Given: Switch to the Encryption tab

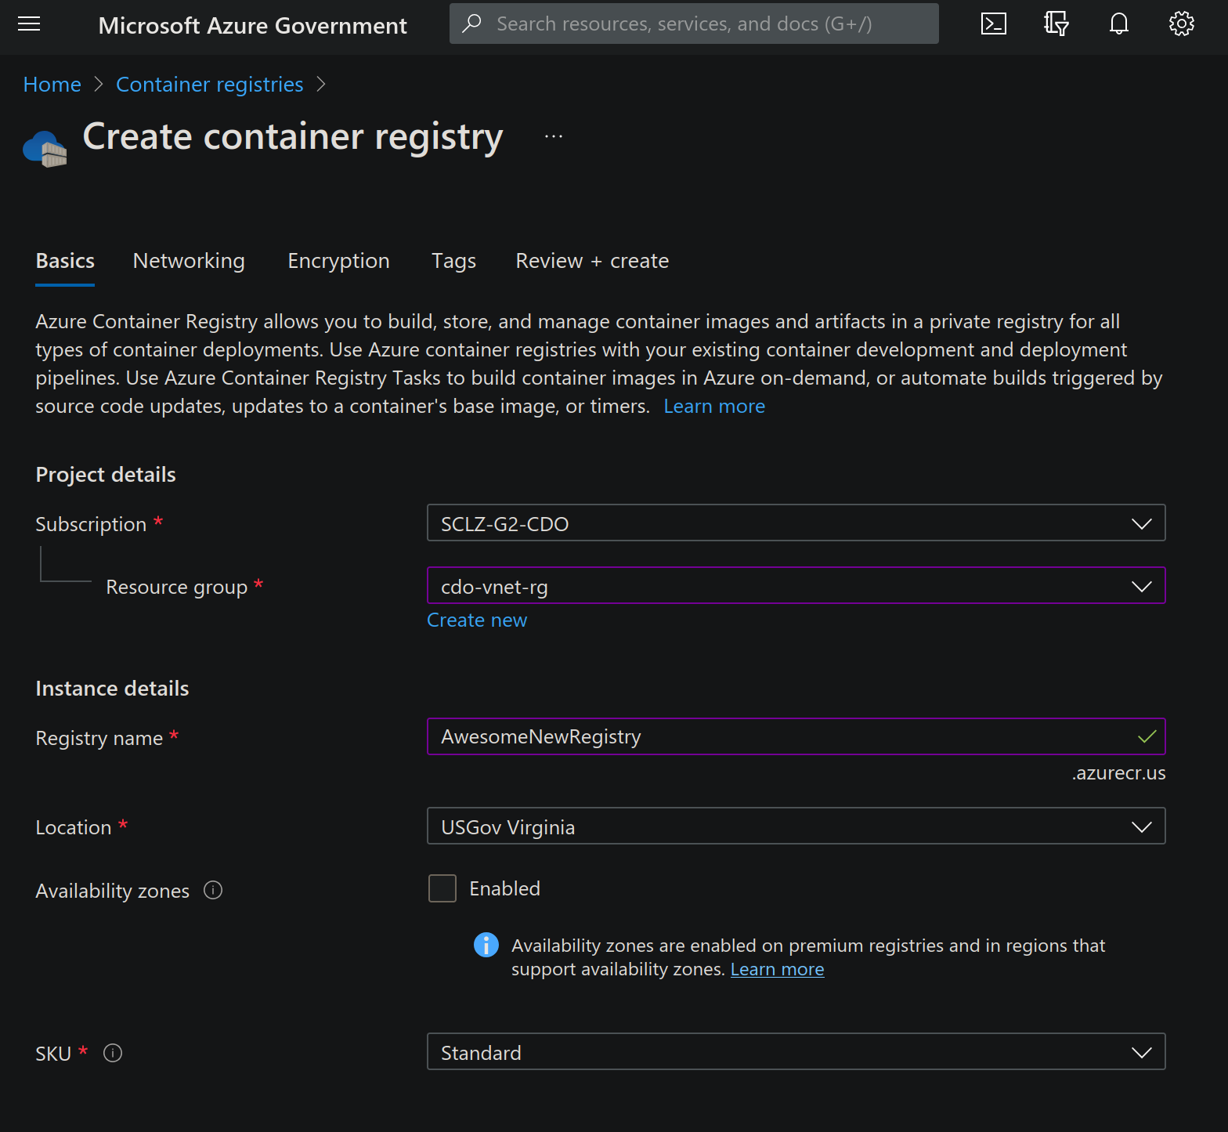Looking at the screenshot, I should 338,261.
